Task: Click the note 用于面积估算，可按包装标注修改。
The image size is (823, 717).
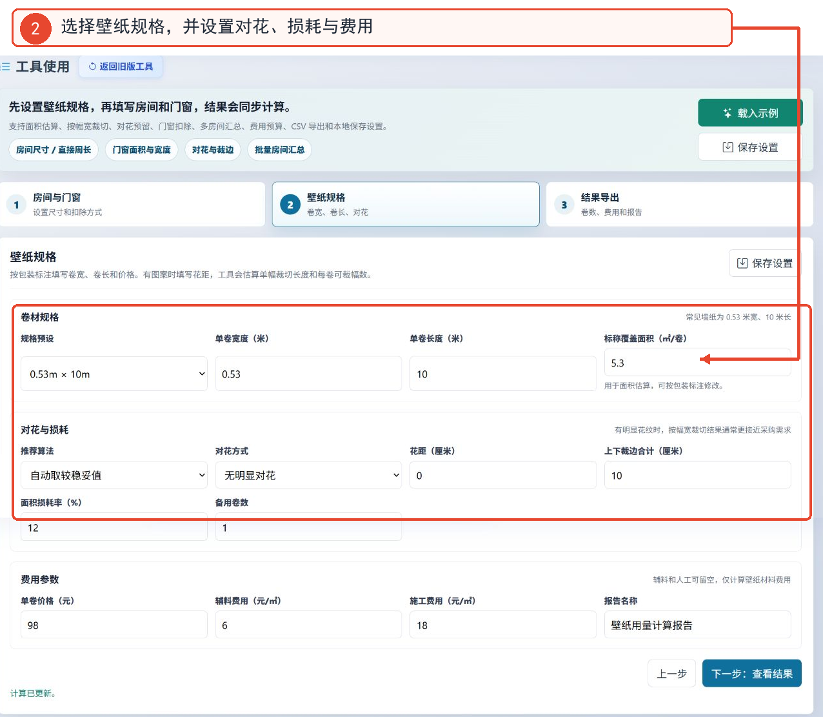Action: (x=664, y=385)
